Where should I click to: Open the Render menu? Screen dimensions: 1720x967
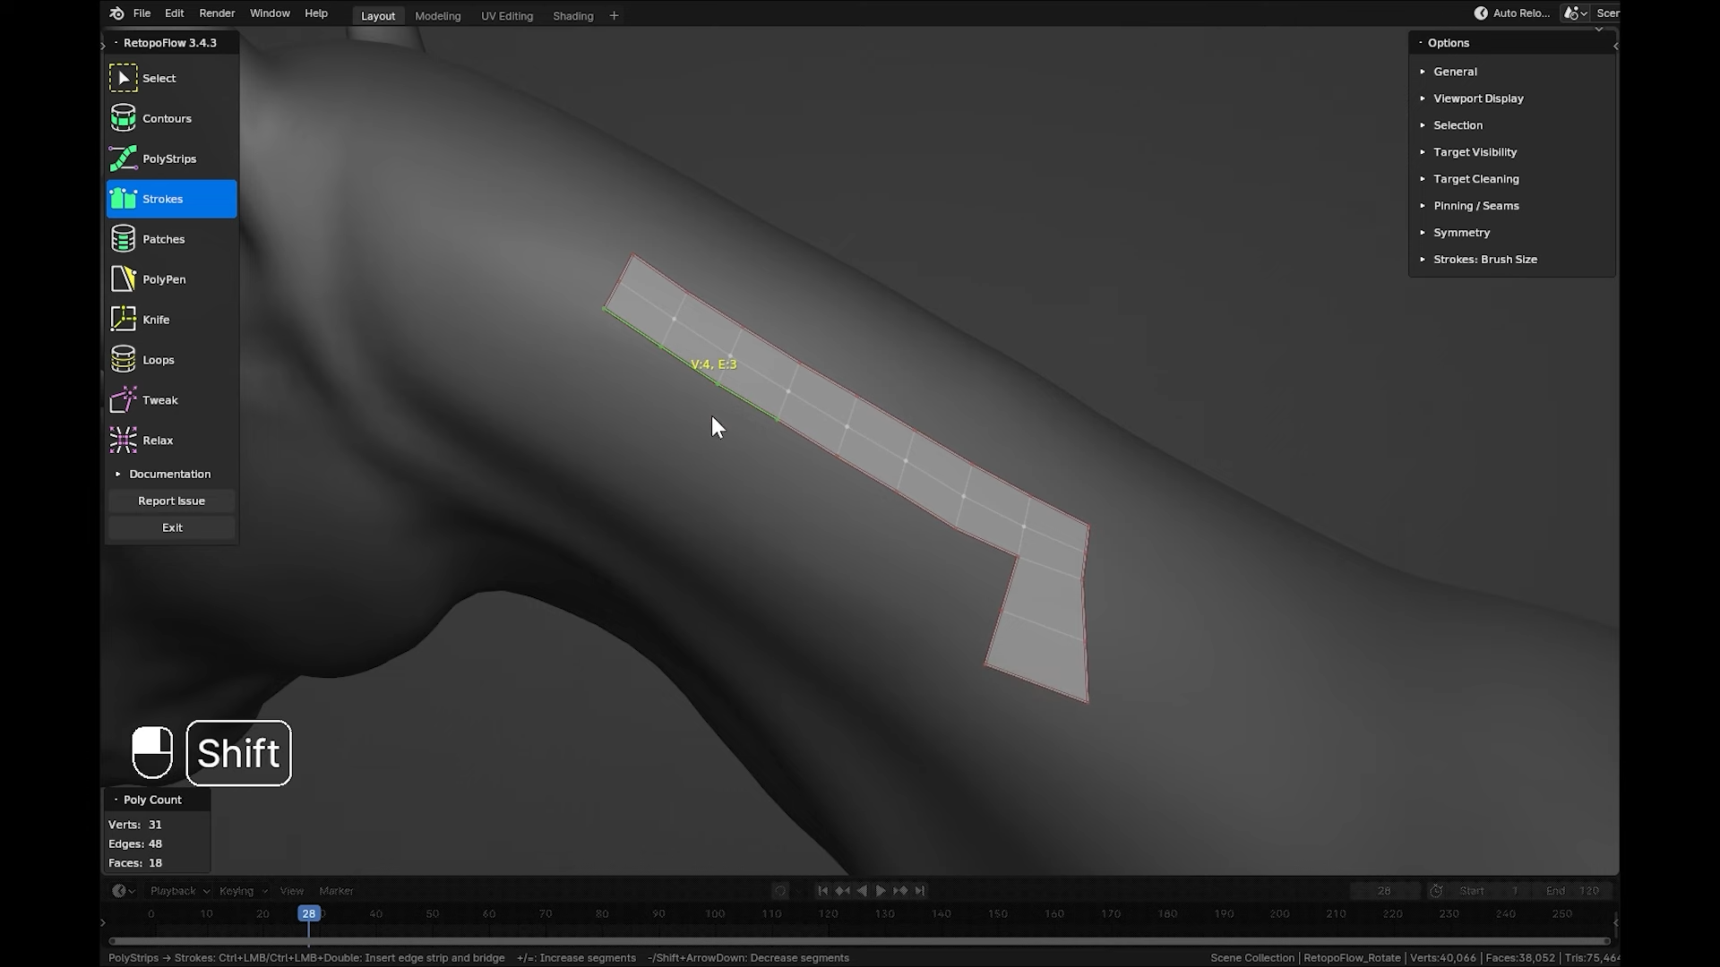(x=217, y=13)
